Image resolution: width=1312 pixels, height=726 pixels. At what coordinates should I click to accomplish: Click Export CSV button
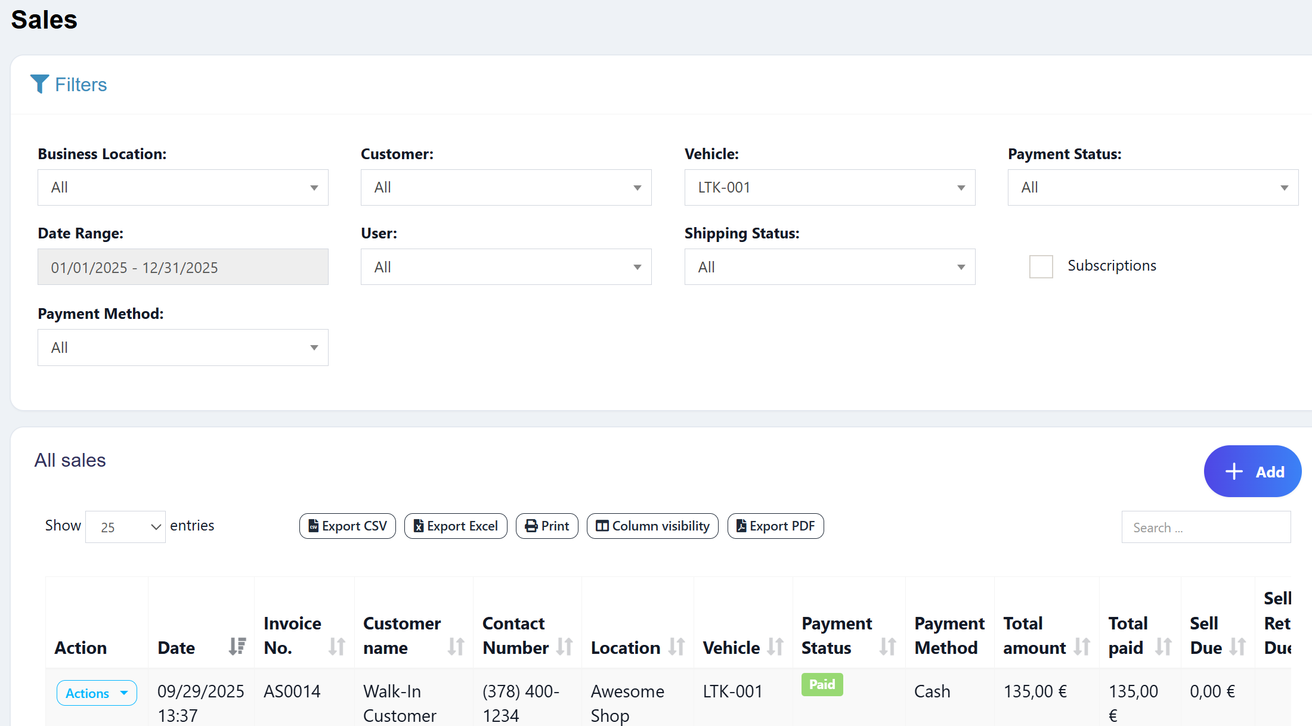348,526
